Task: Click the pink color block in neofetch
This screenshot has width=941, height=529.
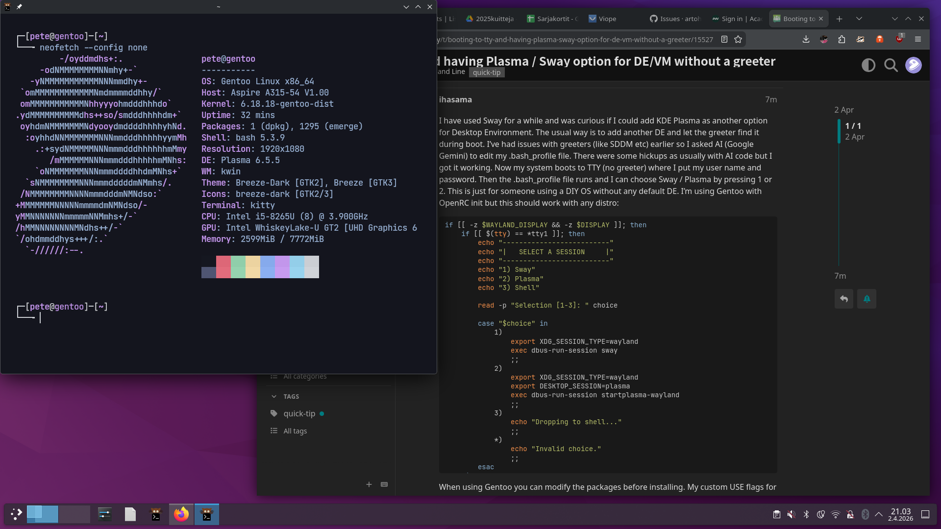Action: [223, 267]
